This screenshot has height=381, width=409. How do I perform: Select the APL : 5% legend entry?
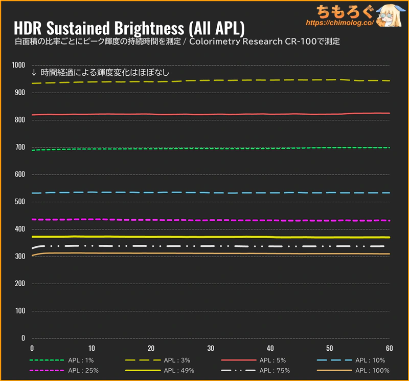(253, 361)
